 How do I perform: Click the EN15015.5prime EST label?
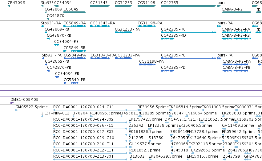pyautogui.click(x=203, y=156)
